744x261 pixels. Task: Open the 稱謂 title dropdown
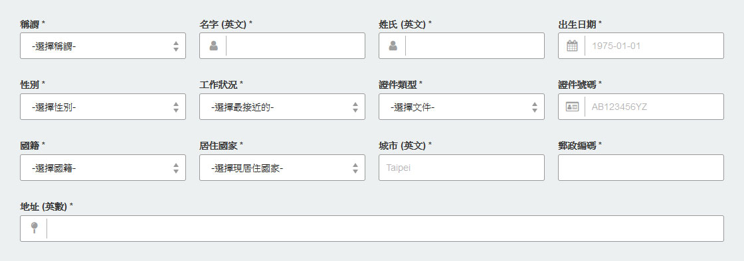pos(103,46)
